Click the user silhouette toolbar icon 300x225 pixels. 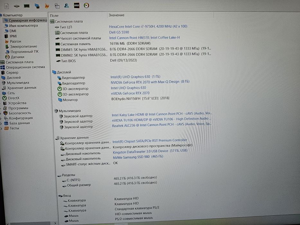(67, 5)
